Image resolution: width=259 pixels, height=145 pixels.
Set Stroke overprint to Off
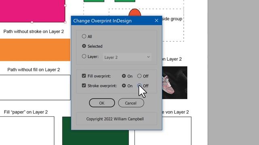(x=139, y=85)
